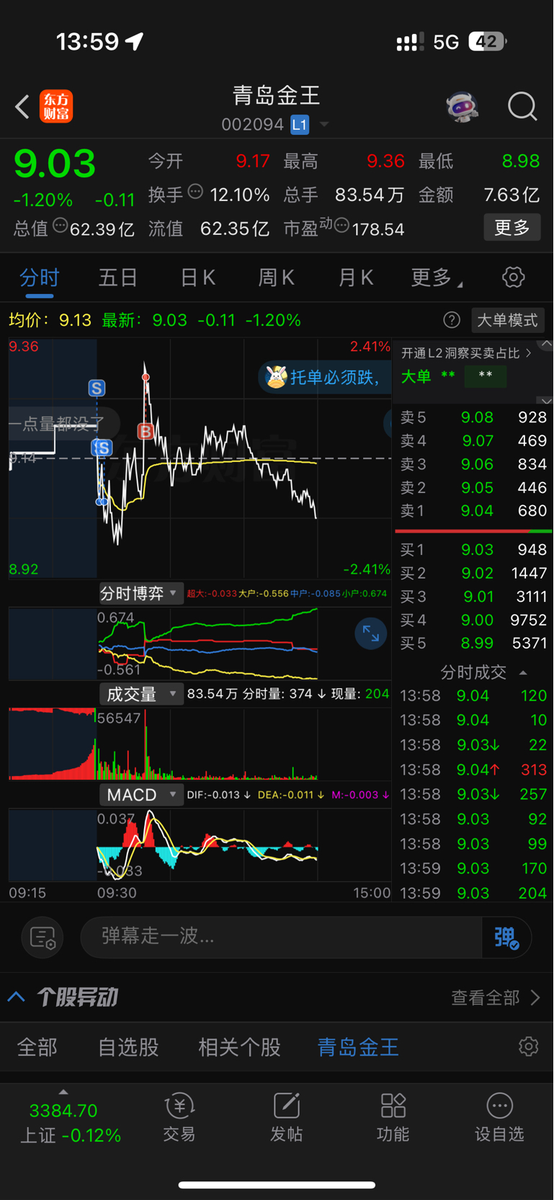The image size is (554, 1200).
Task: Open the 东方财富 logo icon
Action: pos(56,107)
